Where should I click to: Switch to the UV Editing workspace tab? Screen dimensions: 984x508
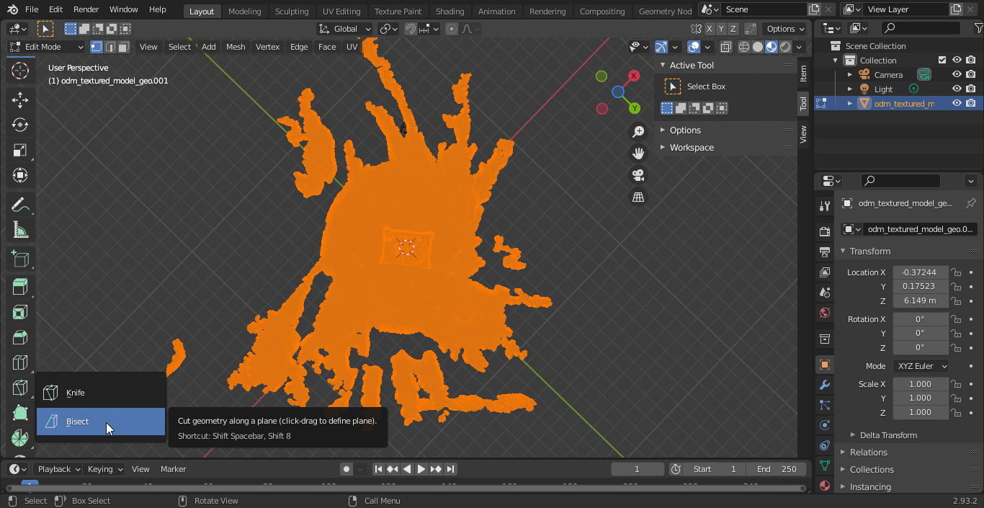(x=341, y=12)
